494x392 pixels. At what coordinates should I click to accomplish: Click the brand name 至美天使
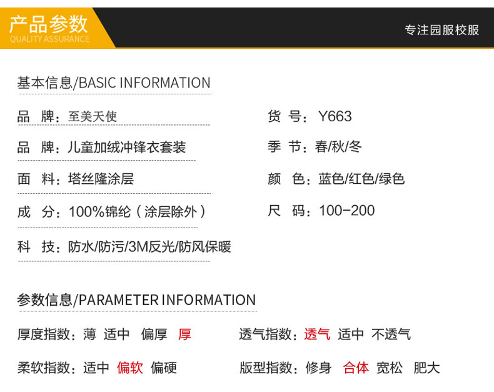pos(93,116)
